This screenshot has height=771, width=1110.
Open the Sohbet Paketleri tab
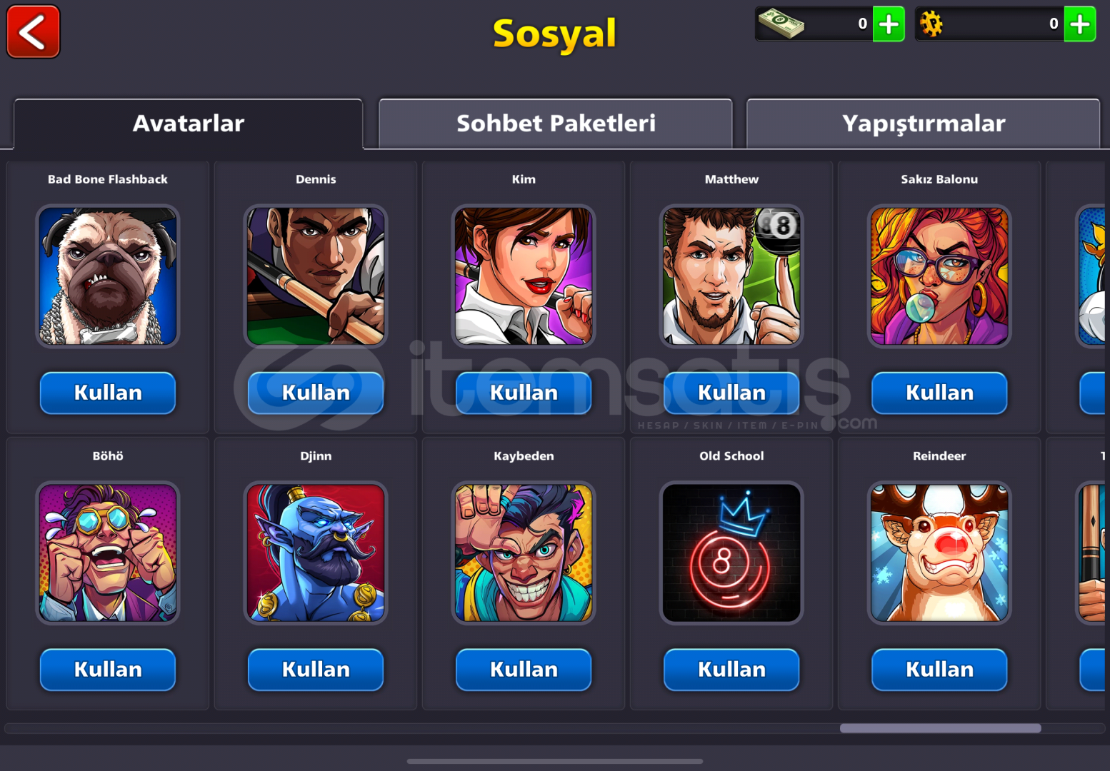tap(556, 124)
